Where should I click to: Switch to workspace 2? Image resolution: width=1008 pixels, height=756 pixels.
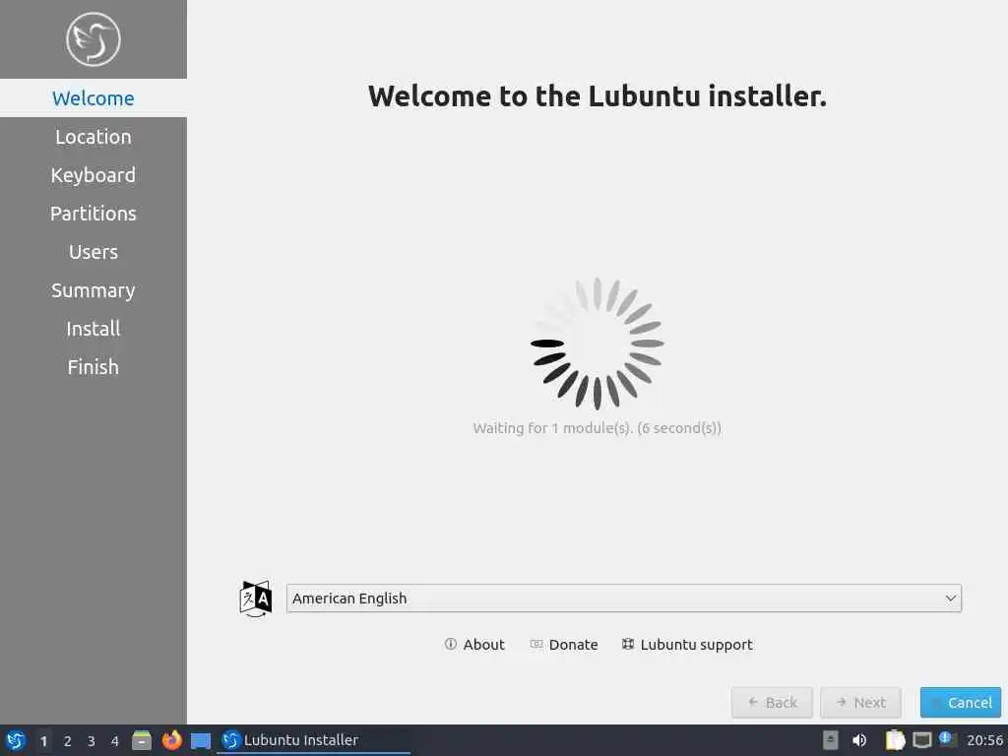click(68, 741)
